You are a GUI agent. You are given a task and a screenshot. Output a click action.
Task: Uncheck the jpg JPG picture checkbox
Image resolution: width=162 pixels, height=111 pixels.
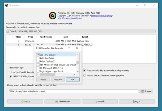pos(38,55)
